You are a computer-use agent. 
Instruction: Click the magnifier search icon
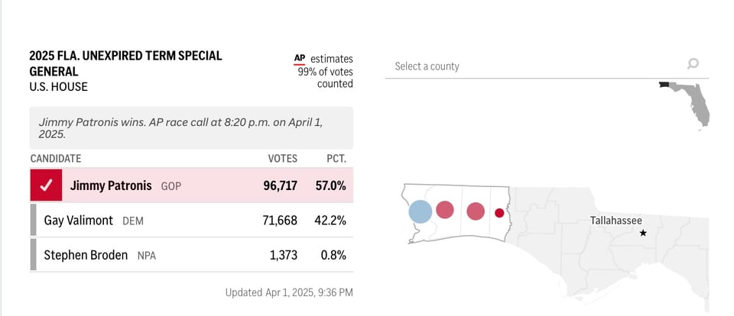693,65
